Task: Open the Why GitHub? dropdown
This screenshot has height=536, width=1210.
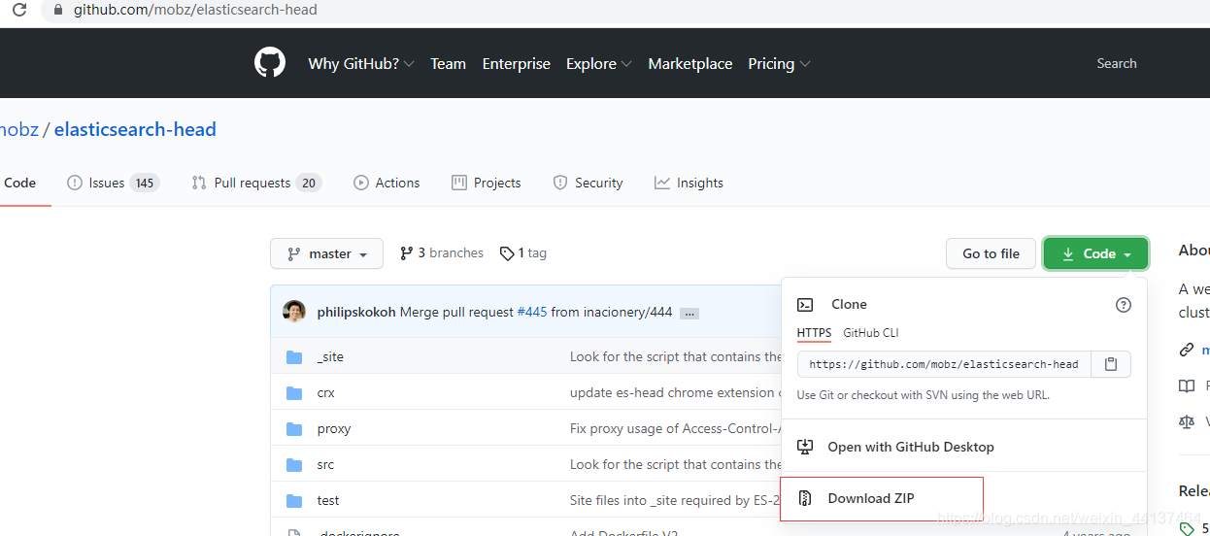Action: (361, 63)
